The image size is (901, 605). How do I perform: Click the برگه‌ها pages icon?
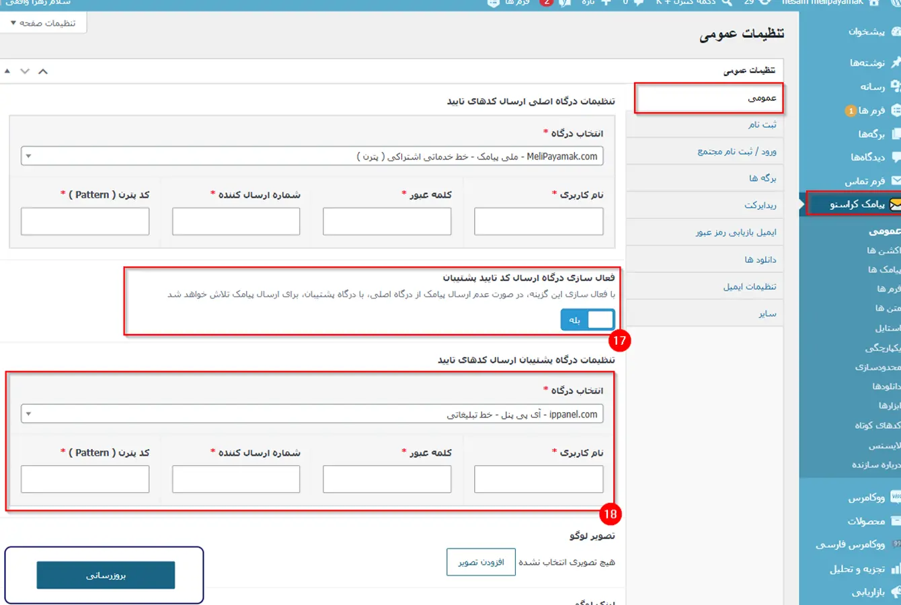tap(896, 134)
